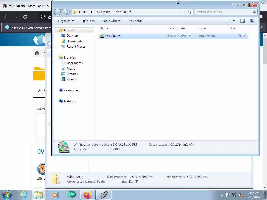
Task: Open Windows Media Player from taskbar
Action: (x=55, y=195)
